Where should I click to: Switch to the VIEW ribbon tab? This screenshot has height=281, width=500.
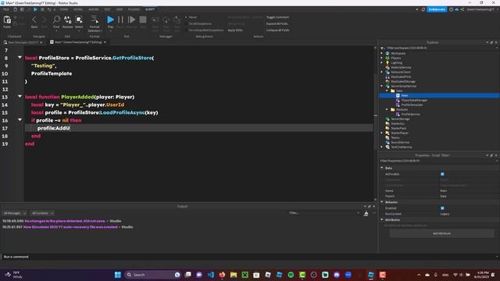pos(120,9)
